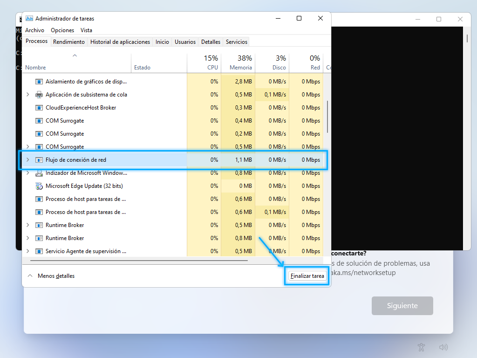
Task: Click the printer icon for Aplicación de subsistema de cola
Action: [x=39, y=95]
